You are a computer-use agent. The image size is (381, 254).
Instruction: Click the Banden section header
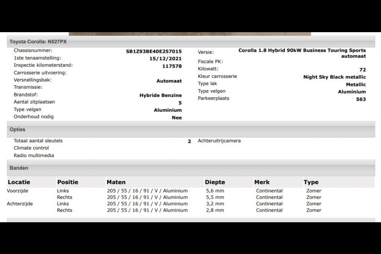tap(191, 168)
